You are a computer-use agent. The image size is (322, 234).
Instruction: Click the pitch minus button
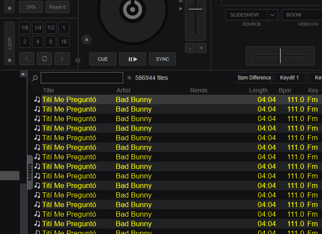coord(190,48)
